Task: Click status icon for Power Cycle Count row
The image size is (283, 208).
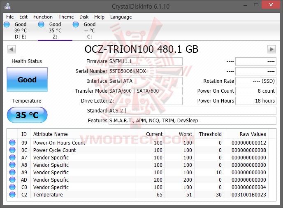Action: pos(12,150)
